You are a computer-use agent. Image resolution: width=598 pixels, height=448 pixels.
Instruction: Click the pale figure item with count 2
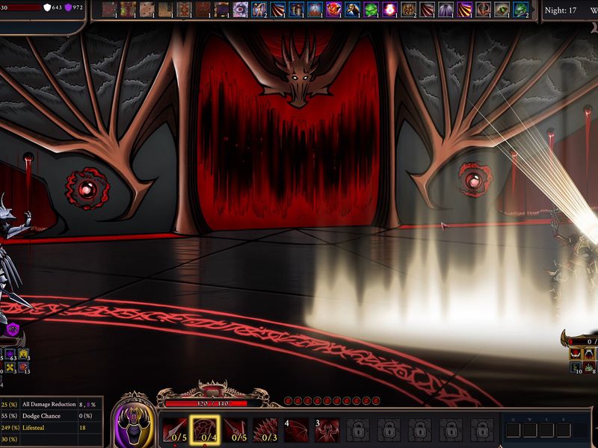[259, 10]
